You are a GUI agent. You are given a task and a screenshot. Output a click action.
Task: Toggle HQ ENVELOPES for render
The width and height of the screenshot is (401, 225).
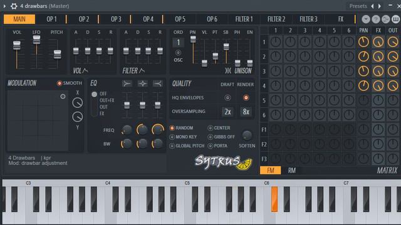pyautogui.click(x=246, y=97)
